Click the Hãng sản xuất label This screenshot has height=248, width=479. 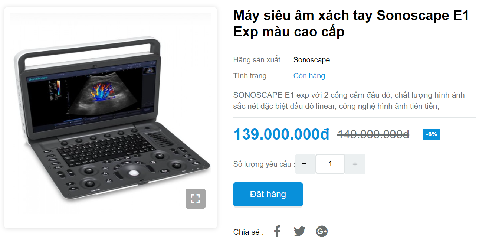pos(259,60)
